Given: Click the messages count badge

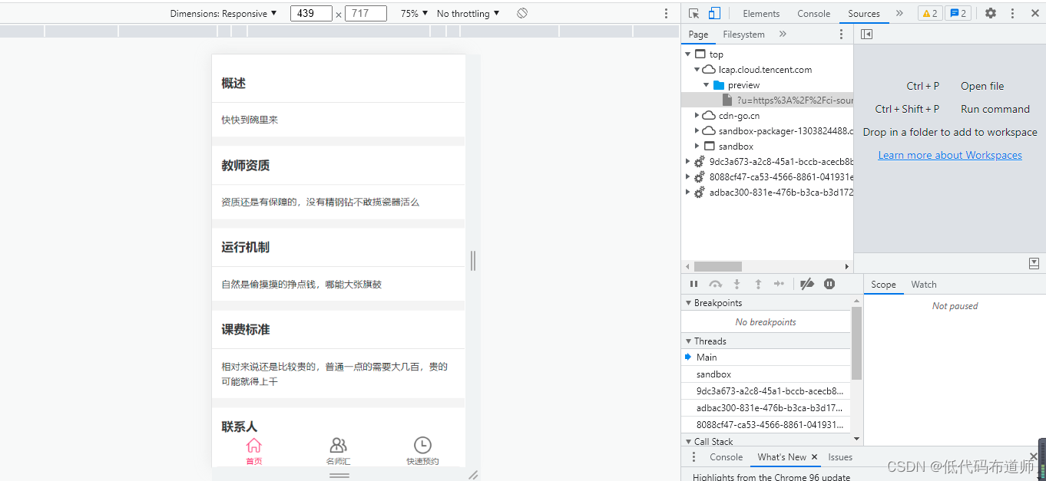Looking at the screenshot, I should pos(958,13).
